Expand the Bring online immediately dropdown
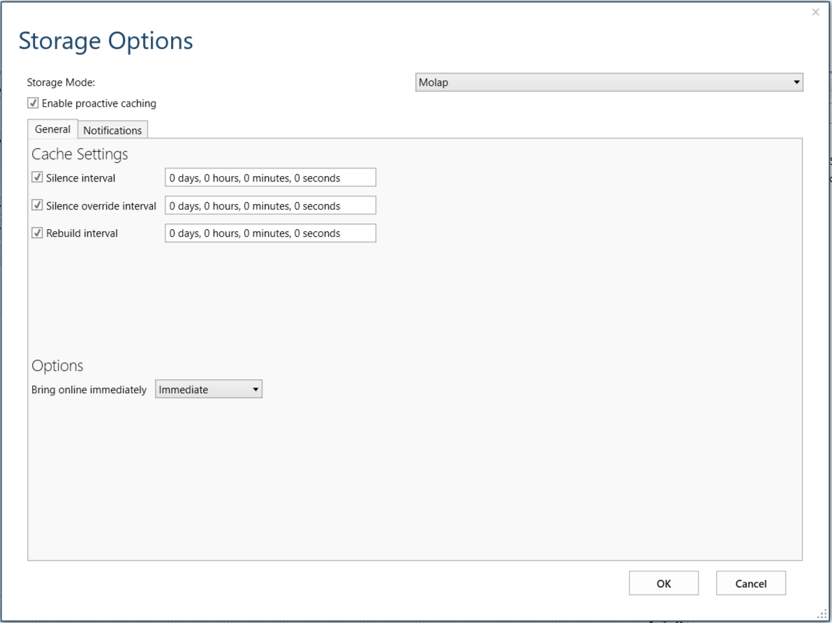 pos(208,389)
